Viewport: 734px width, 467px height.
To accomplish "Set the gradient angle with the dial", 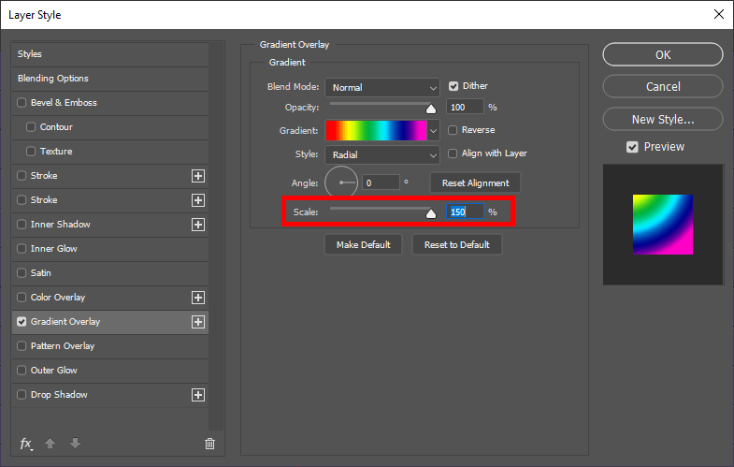I will (x=341, y=182).
